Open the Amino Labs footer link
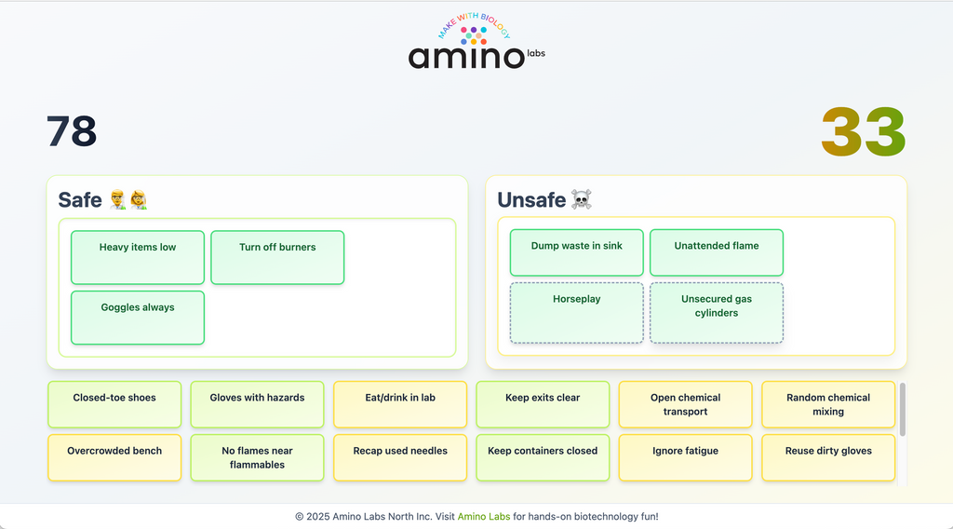The height and width of the screenshot is (529, 953). click(483, 516)
